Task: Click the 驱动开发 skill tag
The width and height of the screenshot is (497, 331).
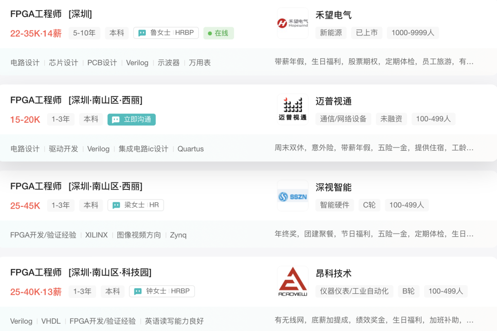Action: click(x=64, y=149)
